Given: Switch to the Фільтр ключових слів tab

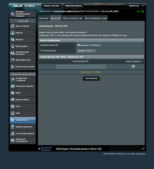Looking at the screenshot, I should coord(73,18).
